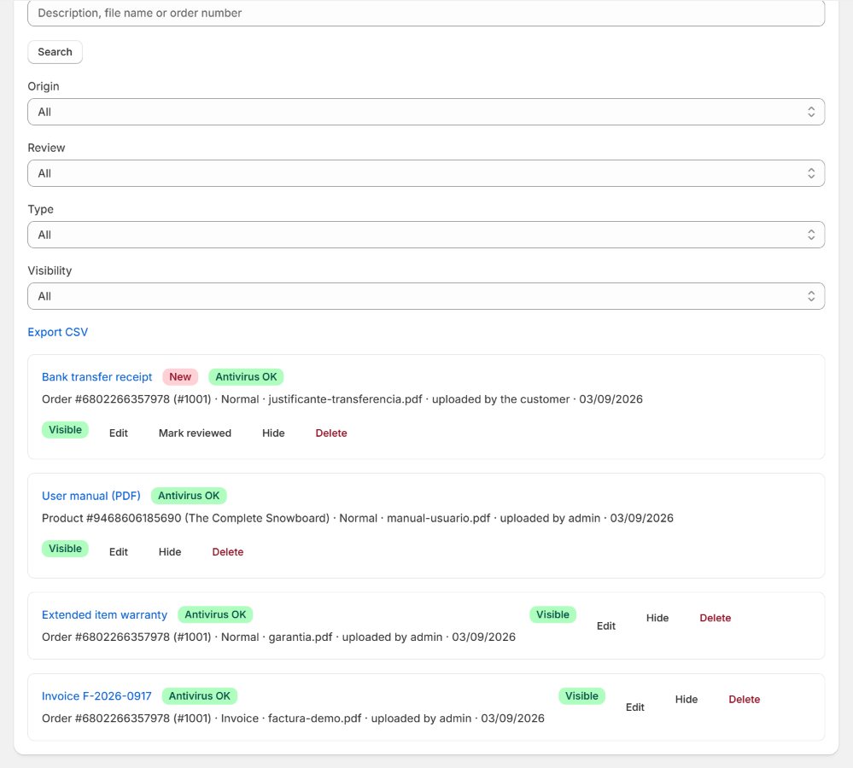Click Antivirus OK badge on User manual (PDF)
Image resolution: width=853 pixels, height=768 pixels.
[189, 497]
